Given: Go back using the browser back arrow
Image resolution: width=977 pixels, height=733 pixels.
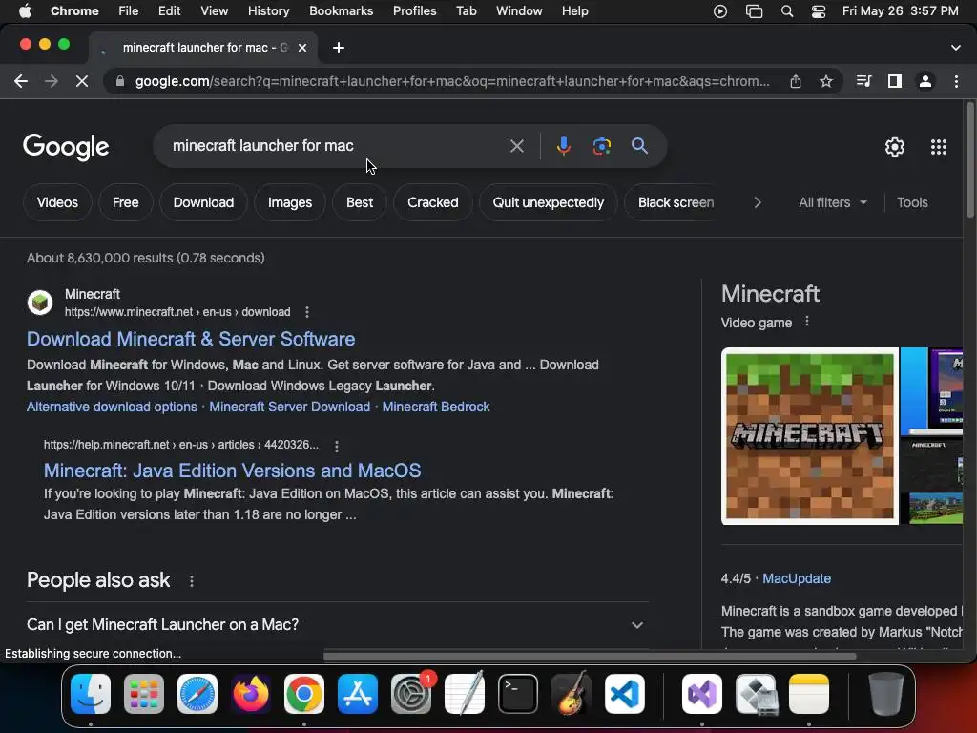Looking at the screenshot, I should click(21, 81).
